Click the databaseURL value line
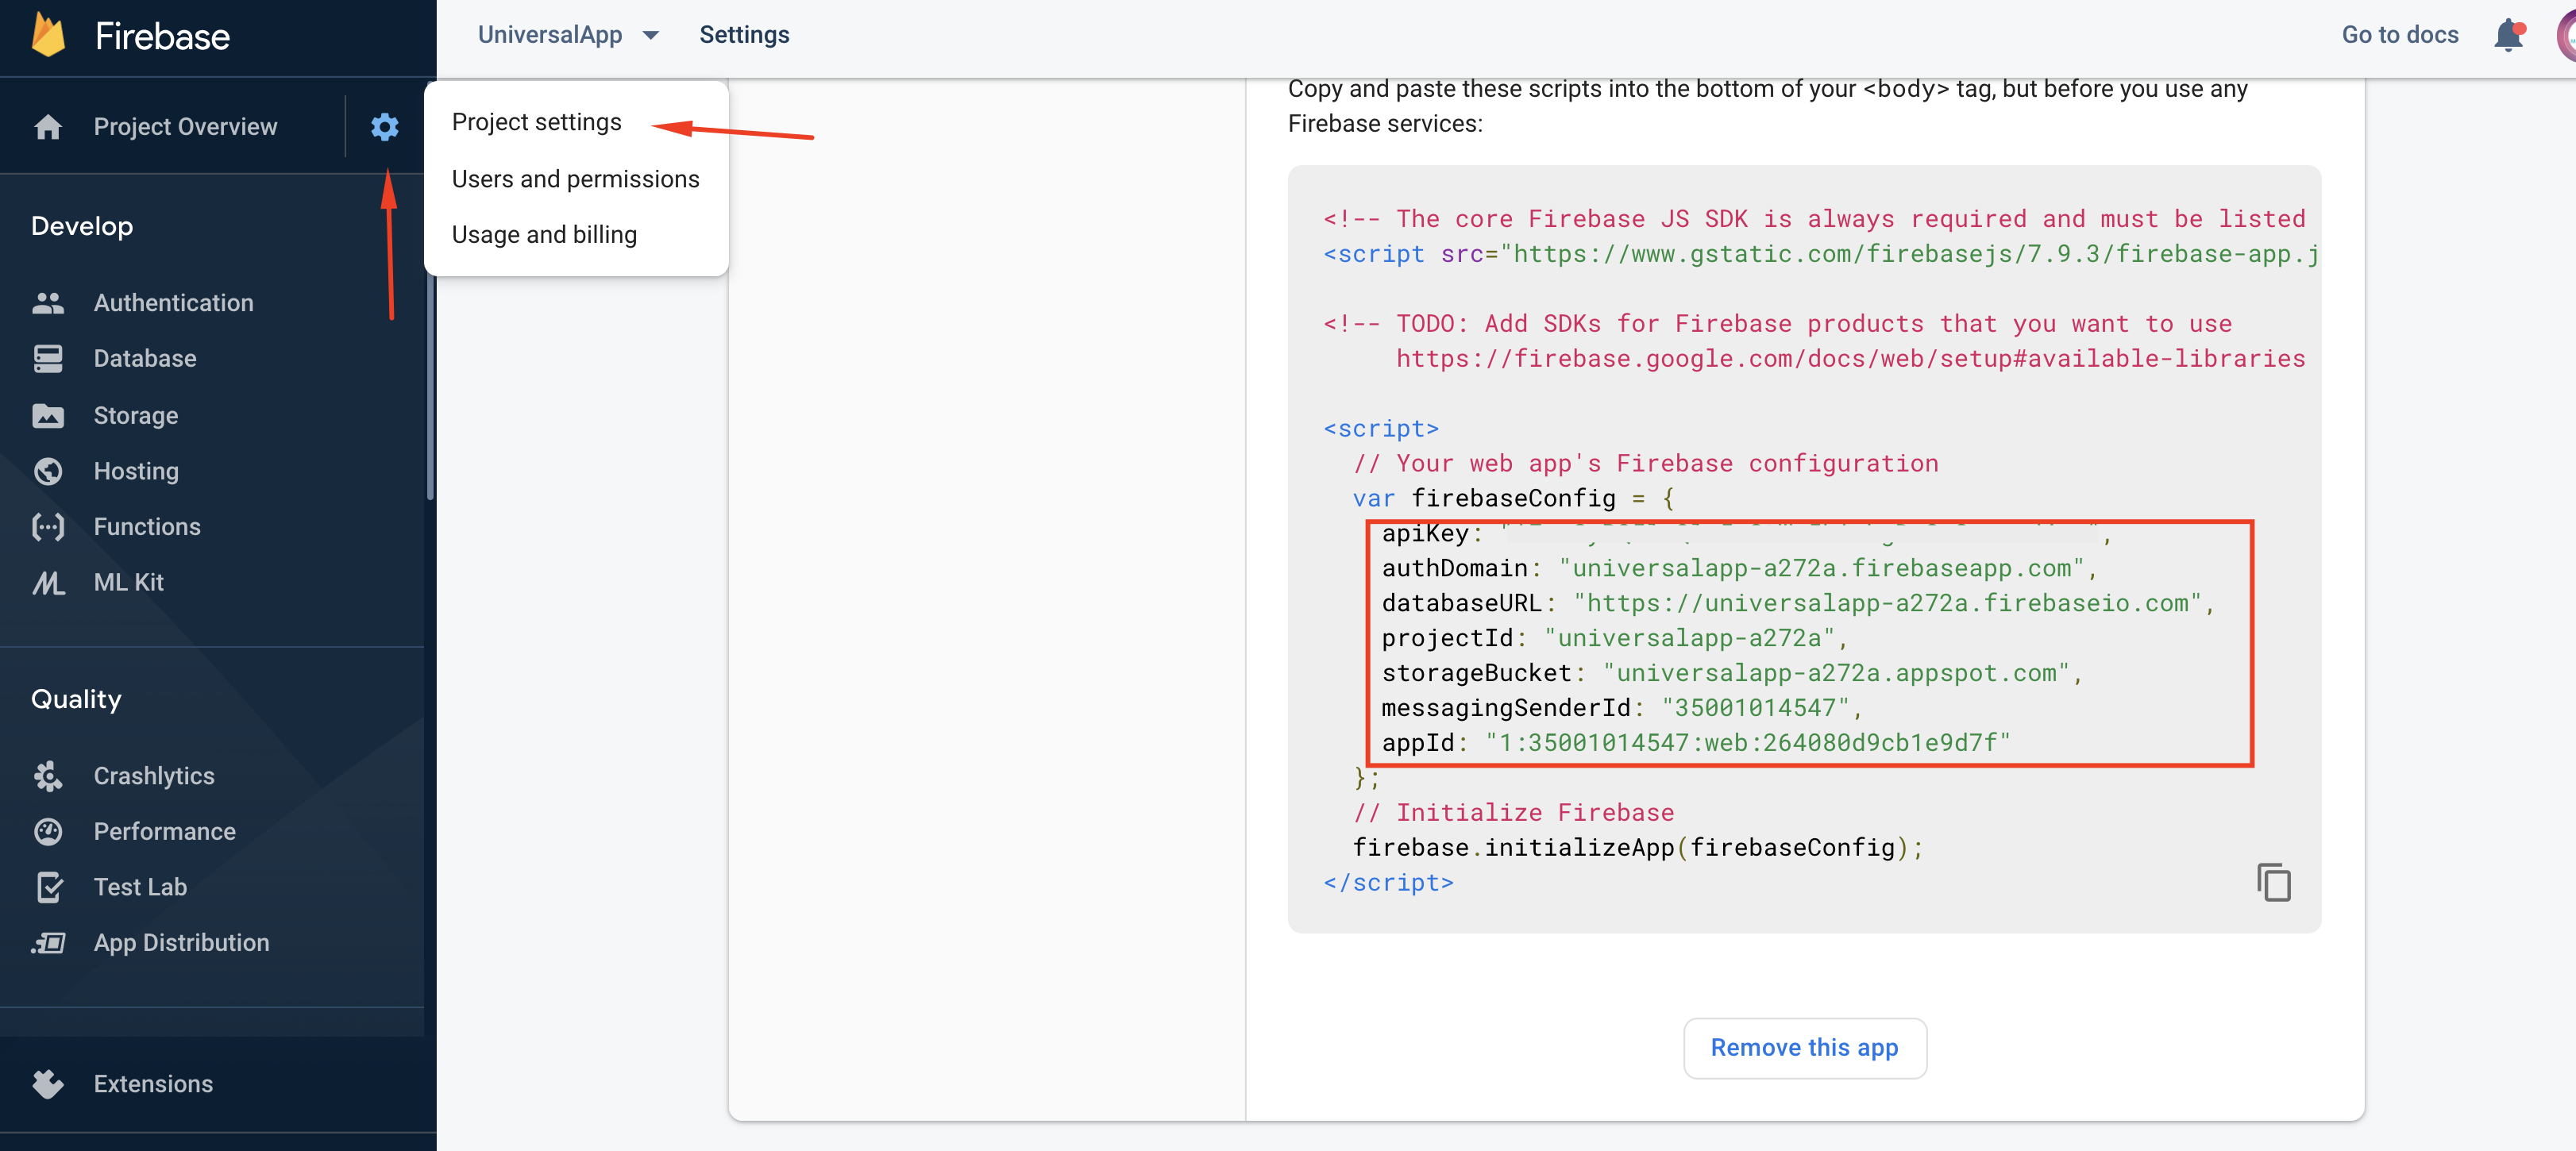Image resolution: width=2576 pixels, height=1151 pixels. click(x=1798, y=603)
